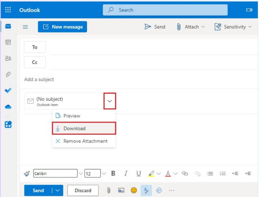Click the Send button in top toolbar

[x=155, y=27]
